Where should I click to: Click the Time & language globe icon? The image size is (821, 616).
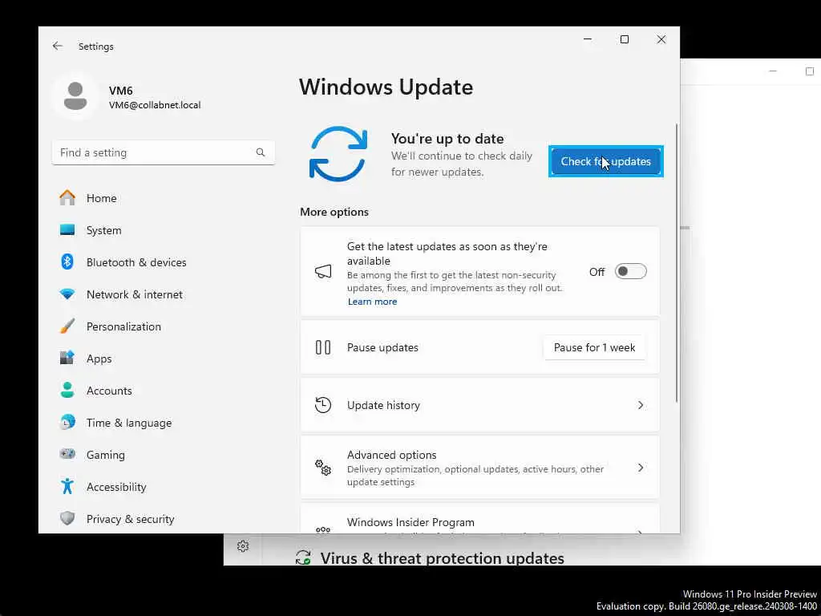tap(67, 422)
